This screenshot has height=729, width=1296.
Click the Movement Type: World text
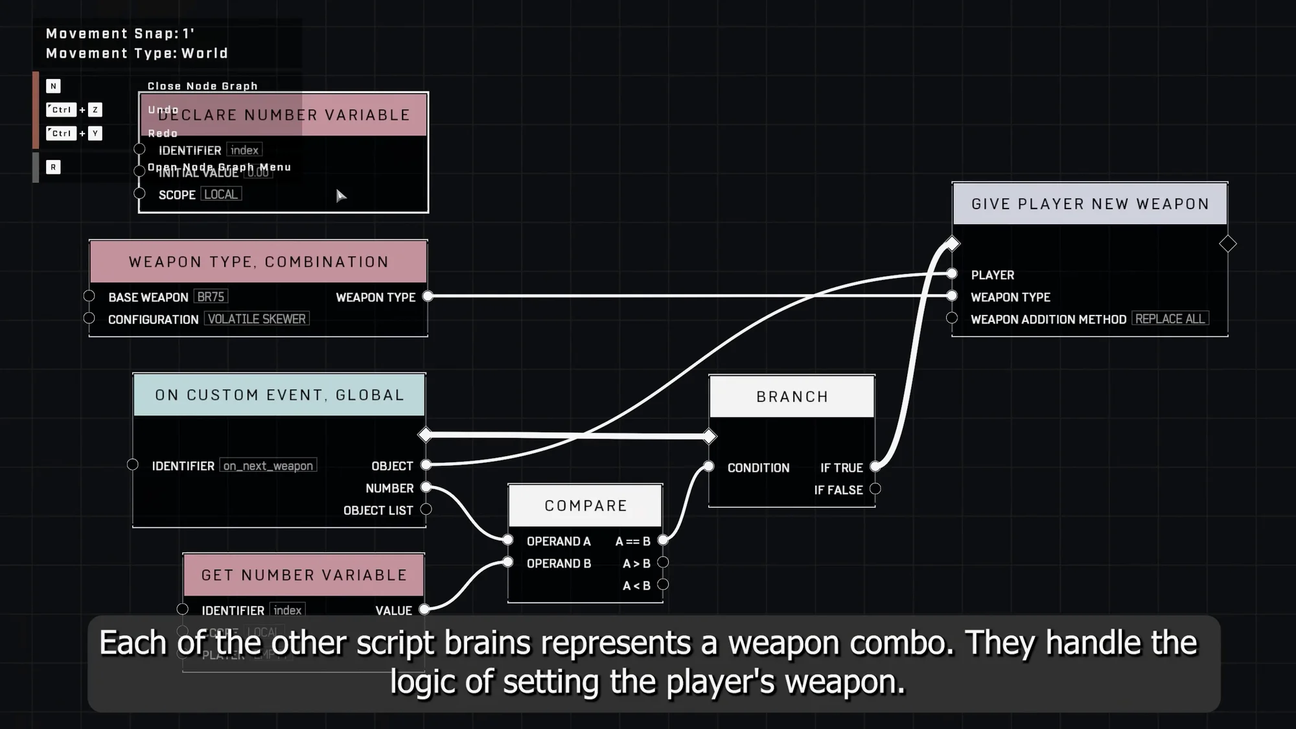pyautogui.click(x=137, y=53)
